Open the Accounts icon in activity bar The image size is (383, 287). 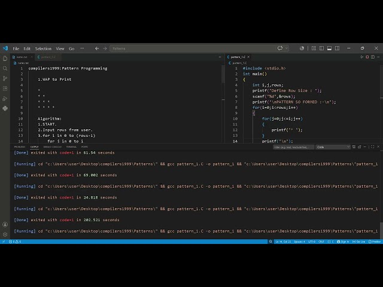[x=5, y=225]
